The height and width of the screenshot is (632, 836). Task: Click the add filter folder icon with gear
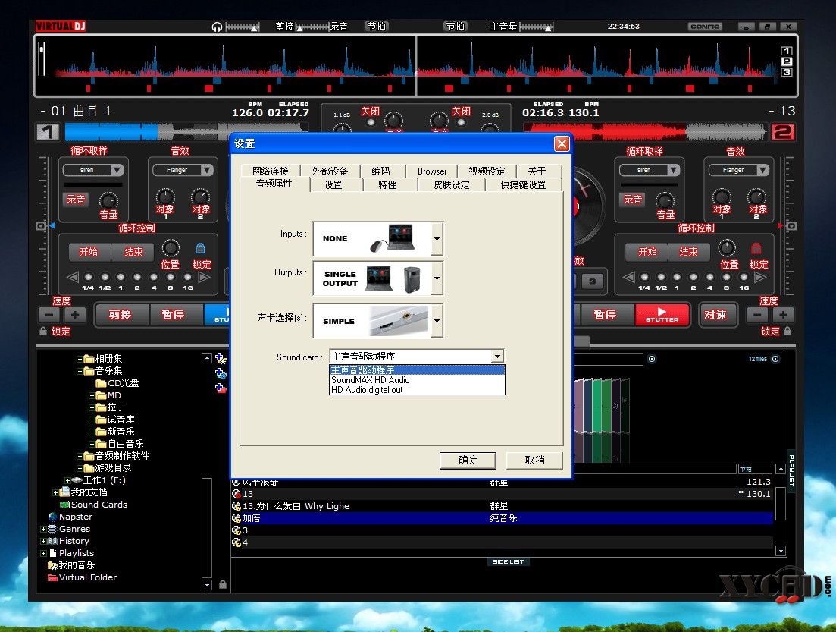[x=221, y=373]
